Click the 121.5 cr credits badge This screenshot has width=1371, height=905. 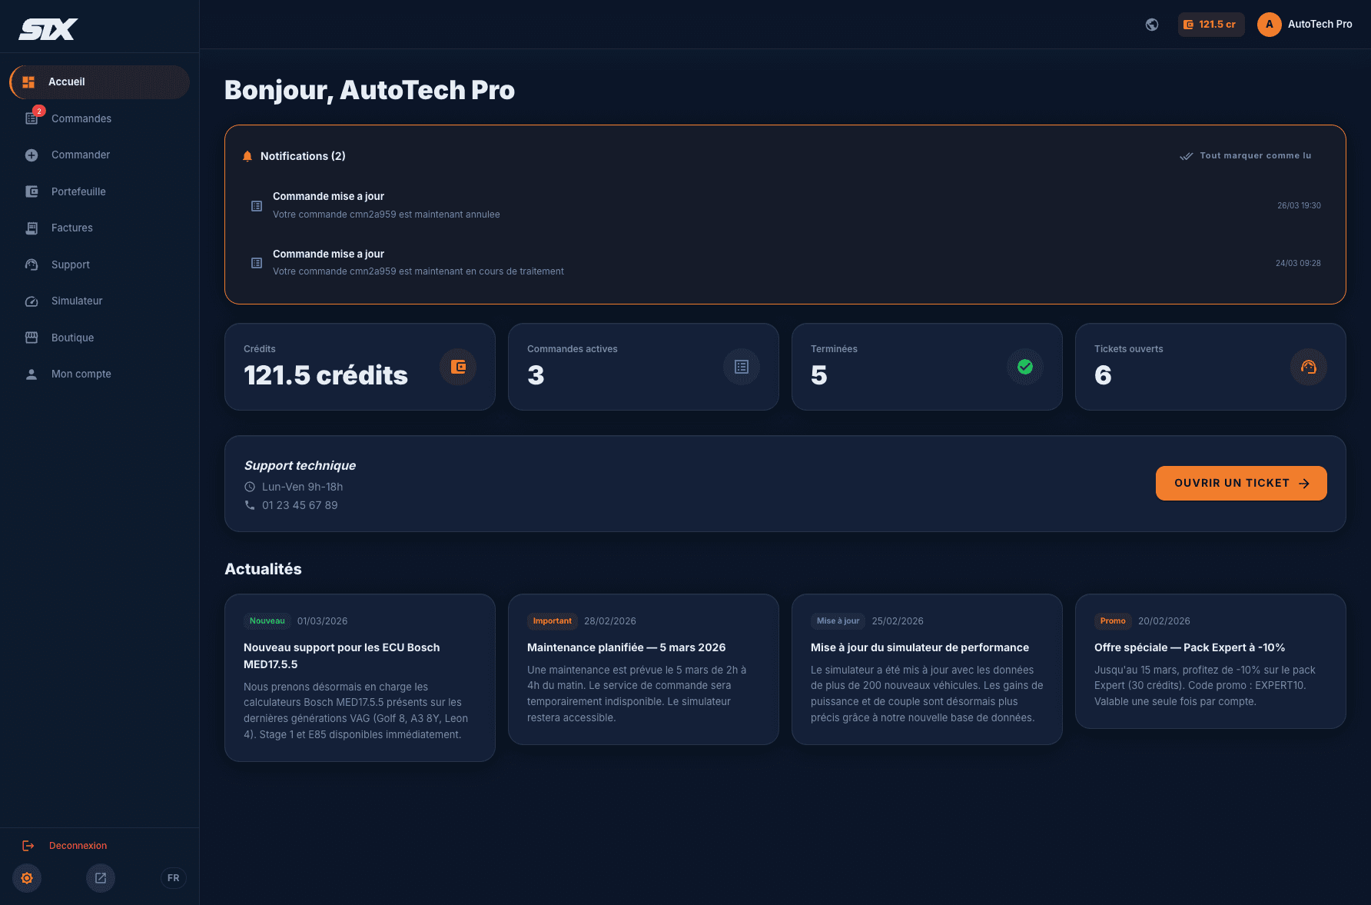(1211, 25)
